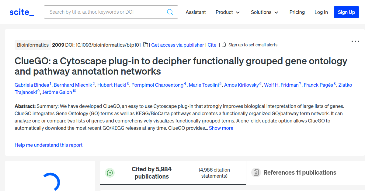Open the Pricing page

pyautogui.click(x=297, y=12)
